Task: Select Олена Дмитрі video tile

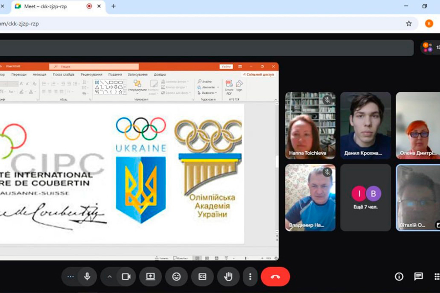Action: [x=418, y=126]
